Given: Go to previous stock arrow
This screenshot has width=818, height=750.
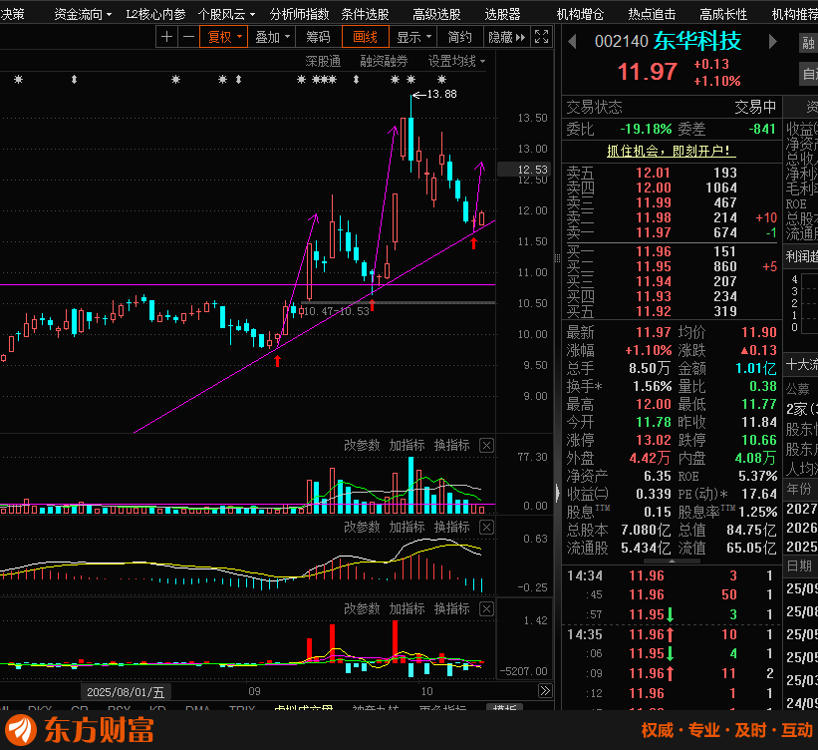Looking at the screenshot, I should click(x=572, y=41).
